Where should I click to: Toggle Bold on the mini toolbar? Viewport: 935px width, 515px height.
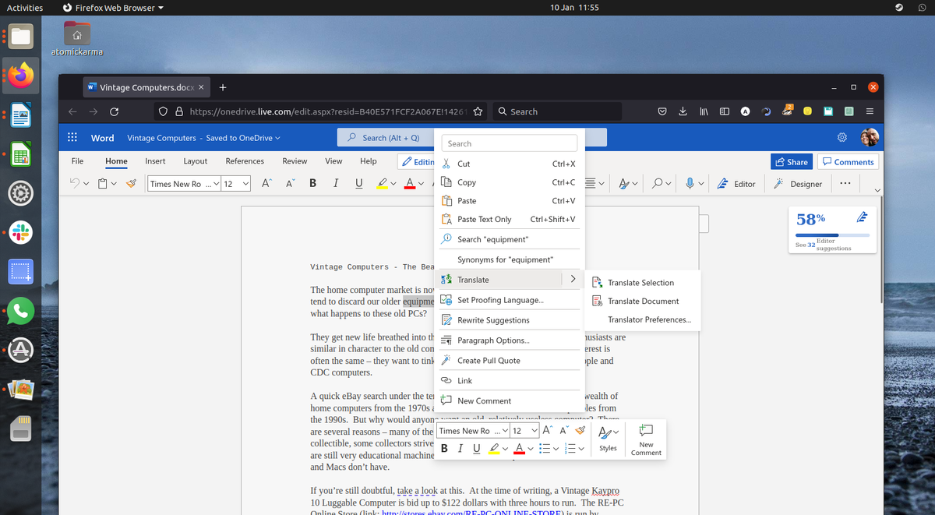point(444,448)
